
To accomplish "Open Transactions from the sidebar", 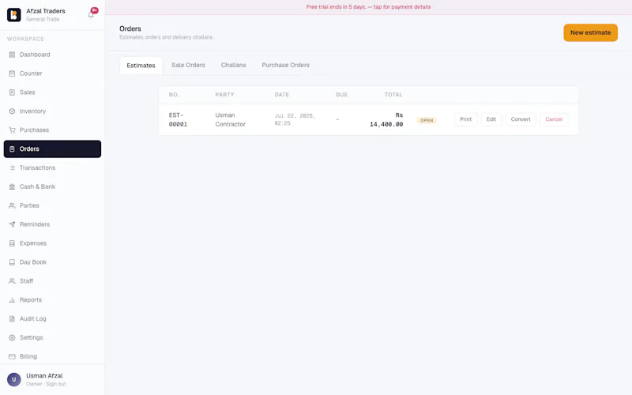I will point(52,167).
